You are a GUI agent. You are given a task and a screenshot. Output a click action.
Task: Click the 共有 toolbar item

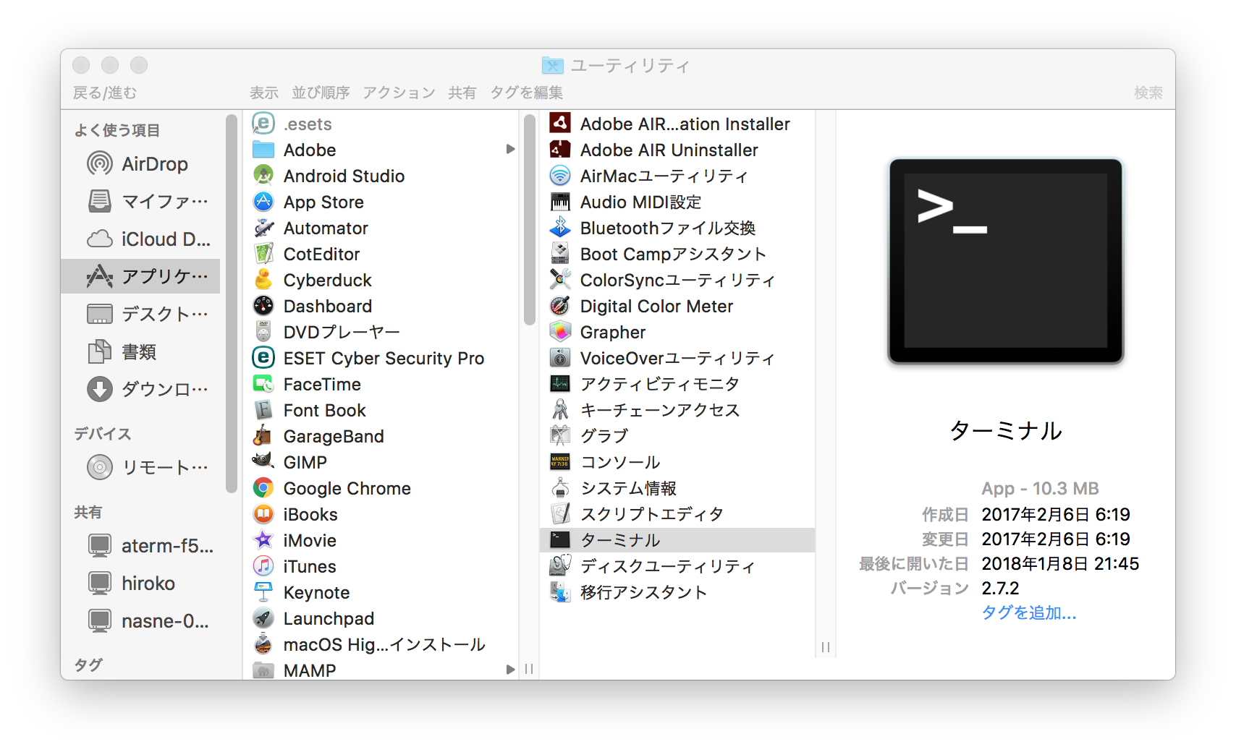[x=462, y=93]
